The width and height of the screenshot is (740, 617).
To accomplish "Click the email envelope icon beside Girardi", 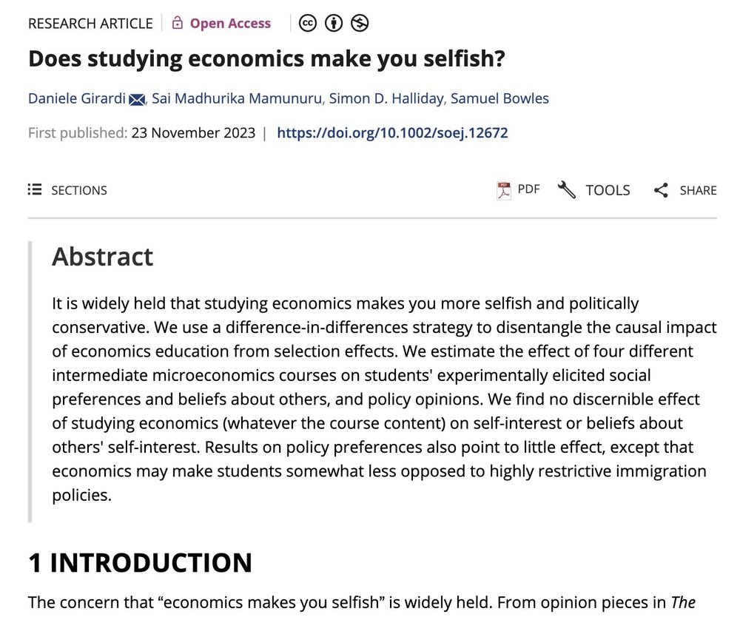I will coord(137,99).
